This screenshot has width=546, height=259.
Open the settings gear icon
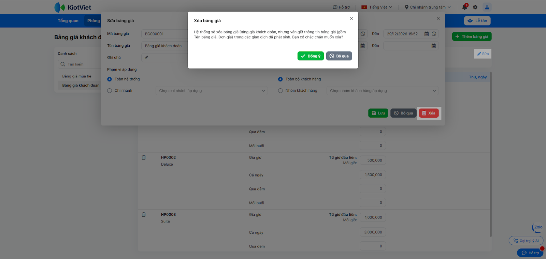coord(475,7)
